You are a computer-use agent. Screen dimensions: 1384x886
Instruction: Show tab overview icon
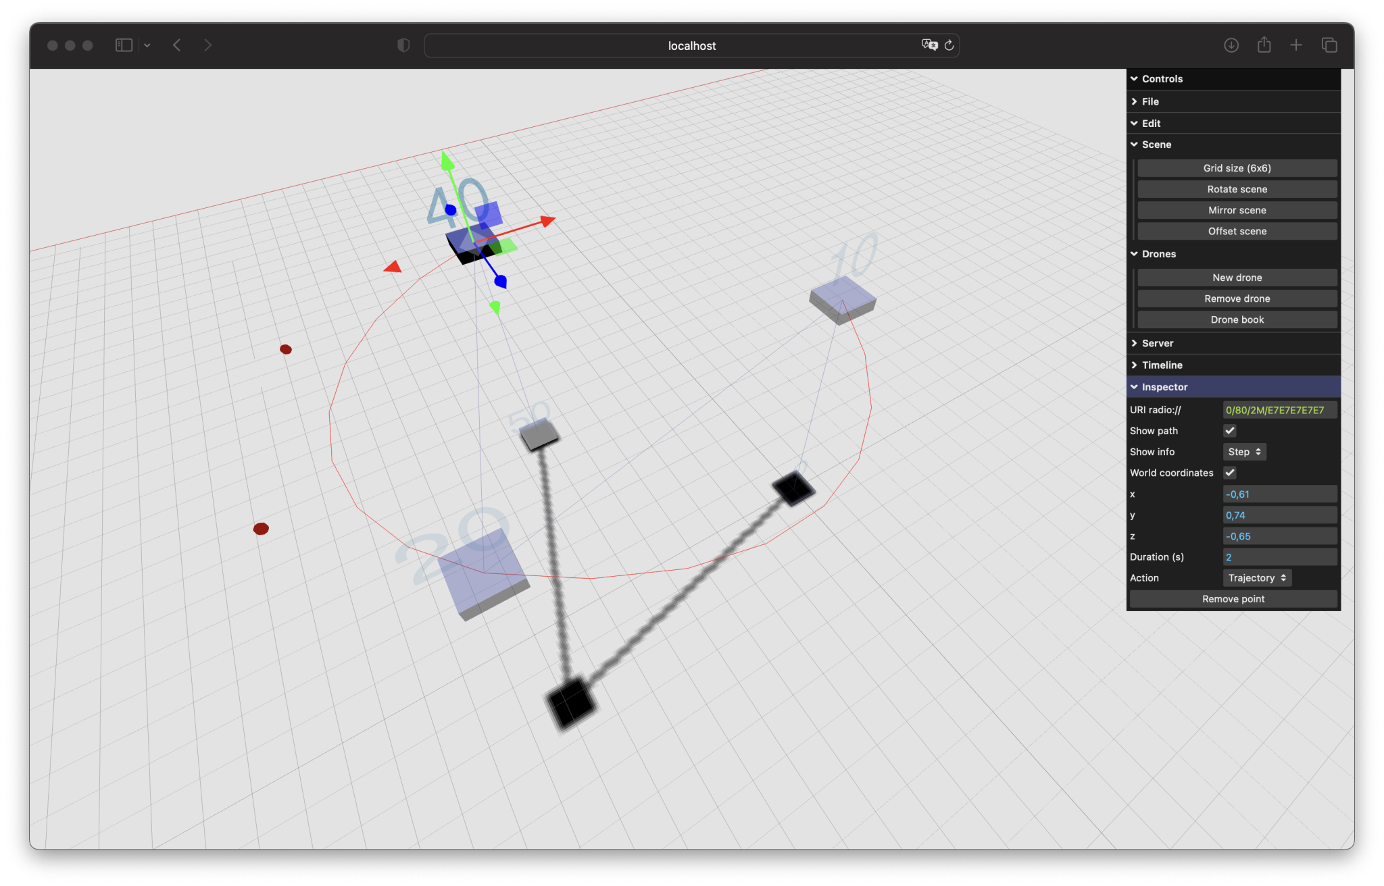pos(1329,45)
